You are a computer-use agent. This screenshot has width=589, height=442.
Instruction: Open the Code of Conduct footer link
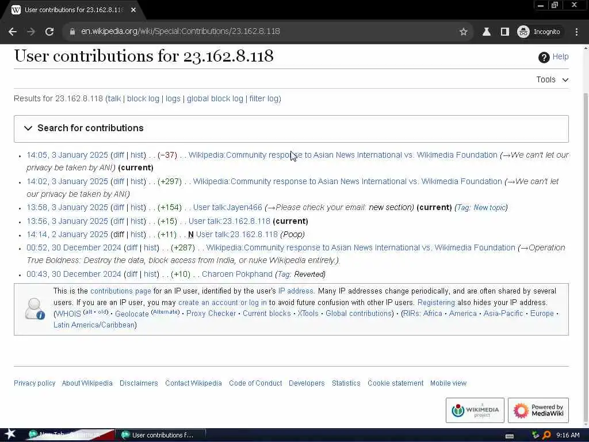(255, 383)
